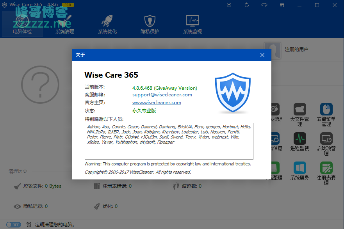Open the 启动项管理 startup manager tool
Viewport: 344px width, 229px height.
click(326, 144)
